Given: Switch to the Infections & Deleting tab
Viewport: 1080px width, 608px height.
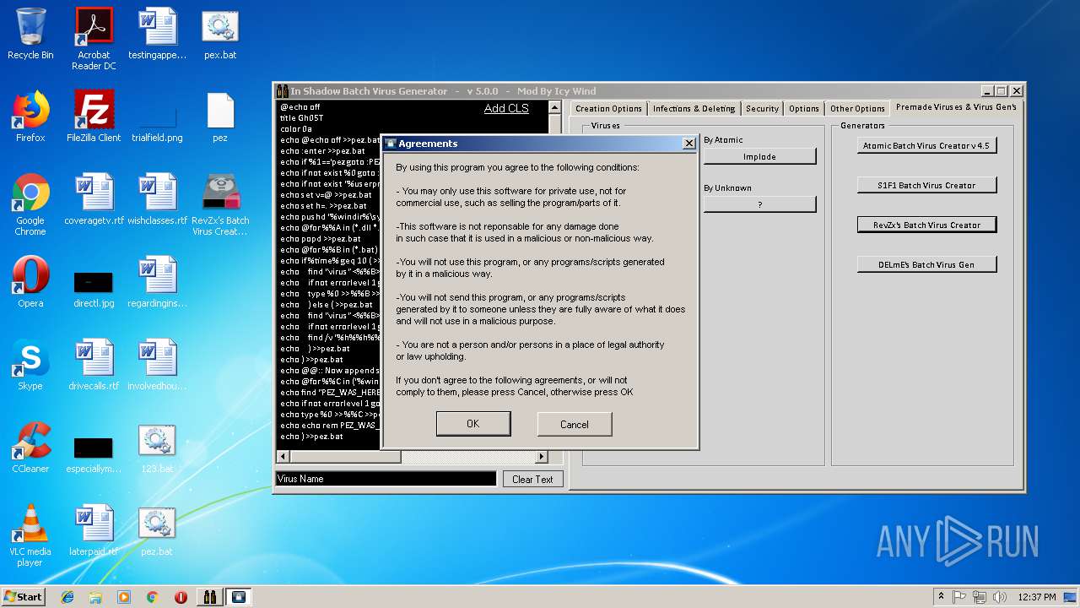Looking at the screenshot, I should (694, 108).
